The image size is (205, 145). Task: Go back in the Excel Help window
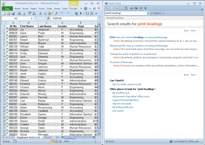pos(107,8)
